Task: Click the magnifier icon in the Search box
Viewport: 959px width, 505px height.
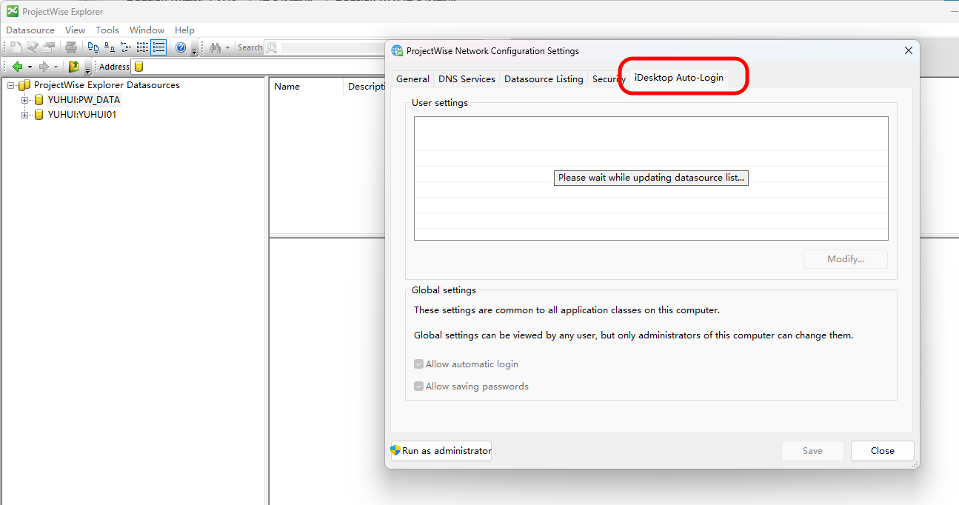Action: 271,47
